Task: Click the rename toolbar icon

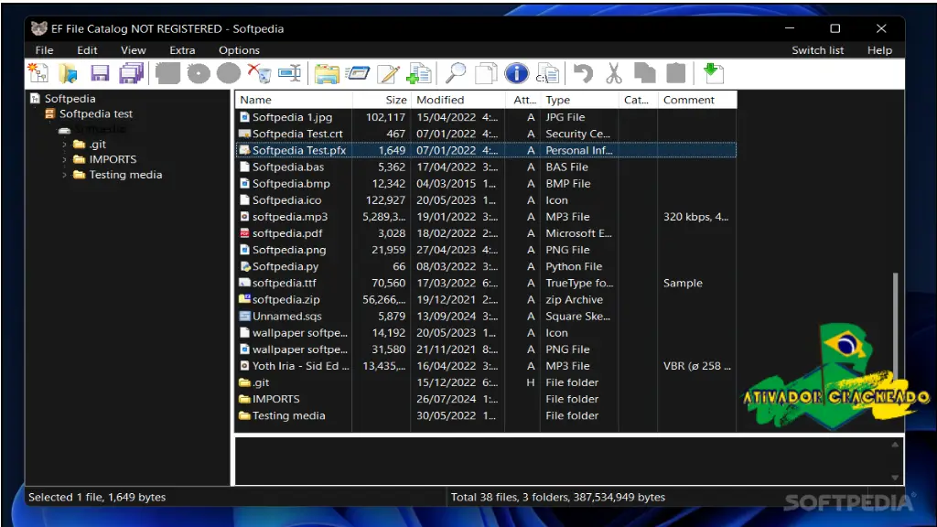Action: (290, 73)
